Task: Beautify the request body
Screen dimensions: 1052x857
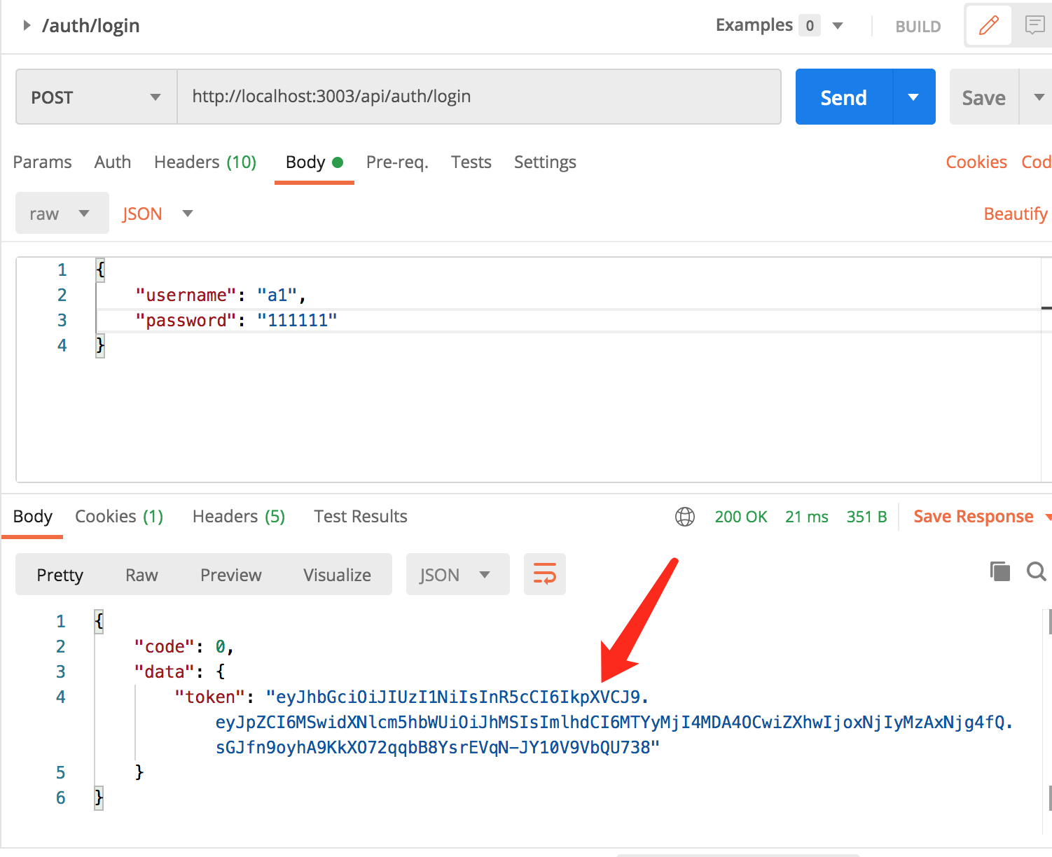Action: tap(1016, 214)
